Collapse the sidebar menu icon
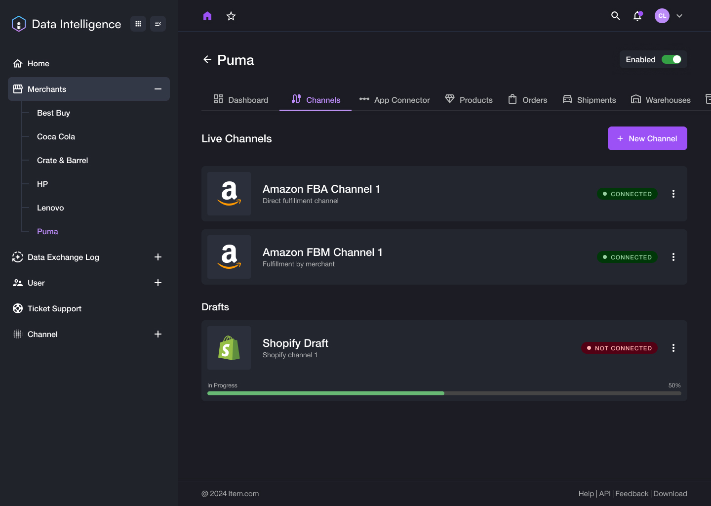Viewport: 711px width, 506px height. pos(158,24)
